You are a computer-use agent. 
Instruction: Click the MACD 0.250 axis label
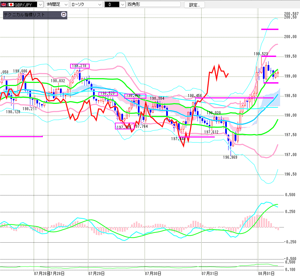click(x=290, y=212)
